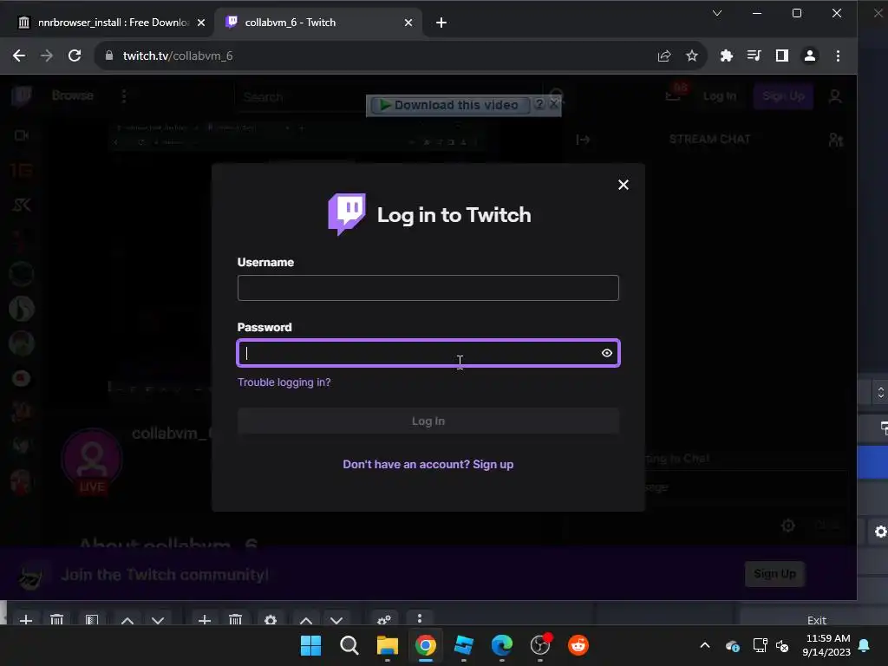This screenshot has height=666, width=888.
Task: Go forward in browser history
Action: [47, 55]
